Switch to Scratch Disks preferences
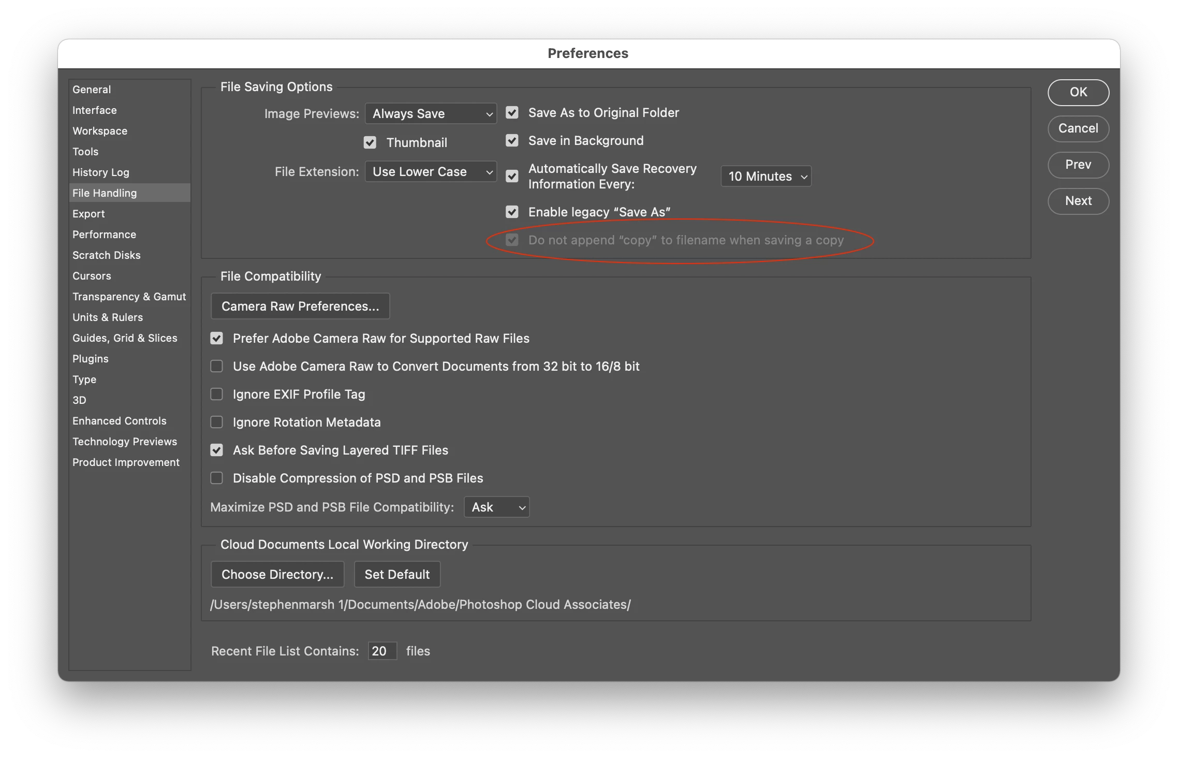1178x758 pixels. 106,255
